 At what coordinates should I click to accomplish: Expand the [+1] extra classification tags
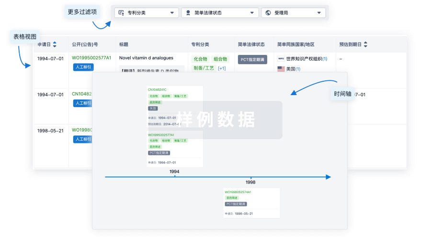[222, 68]
